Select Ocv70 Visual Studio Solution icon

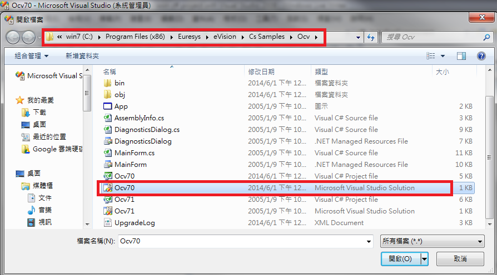point(108,188)
